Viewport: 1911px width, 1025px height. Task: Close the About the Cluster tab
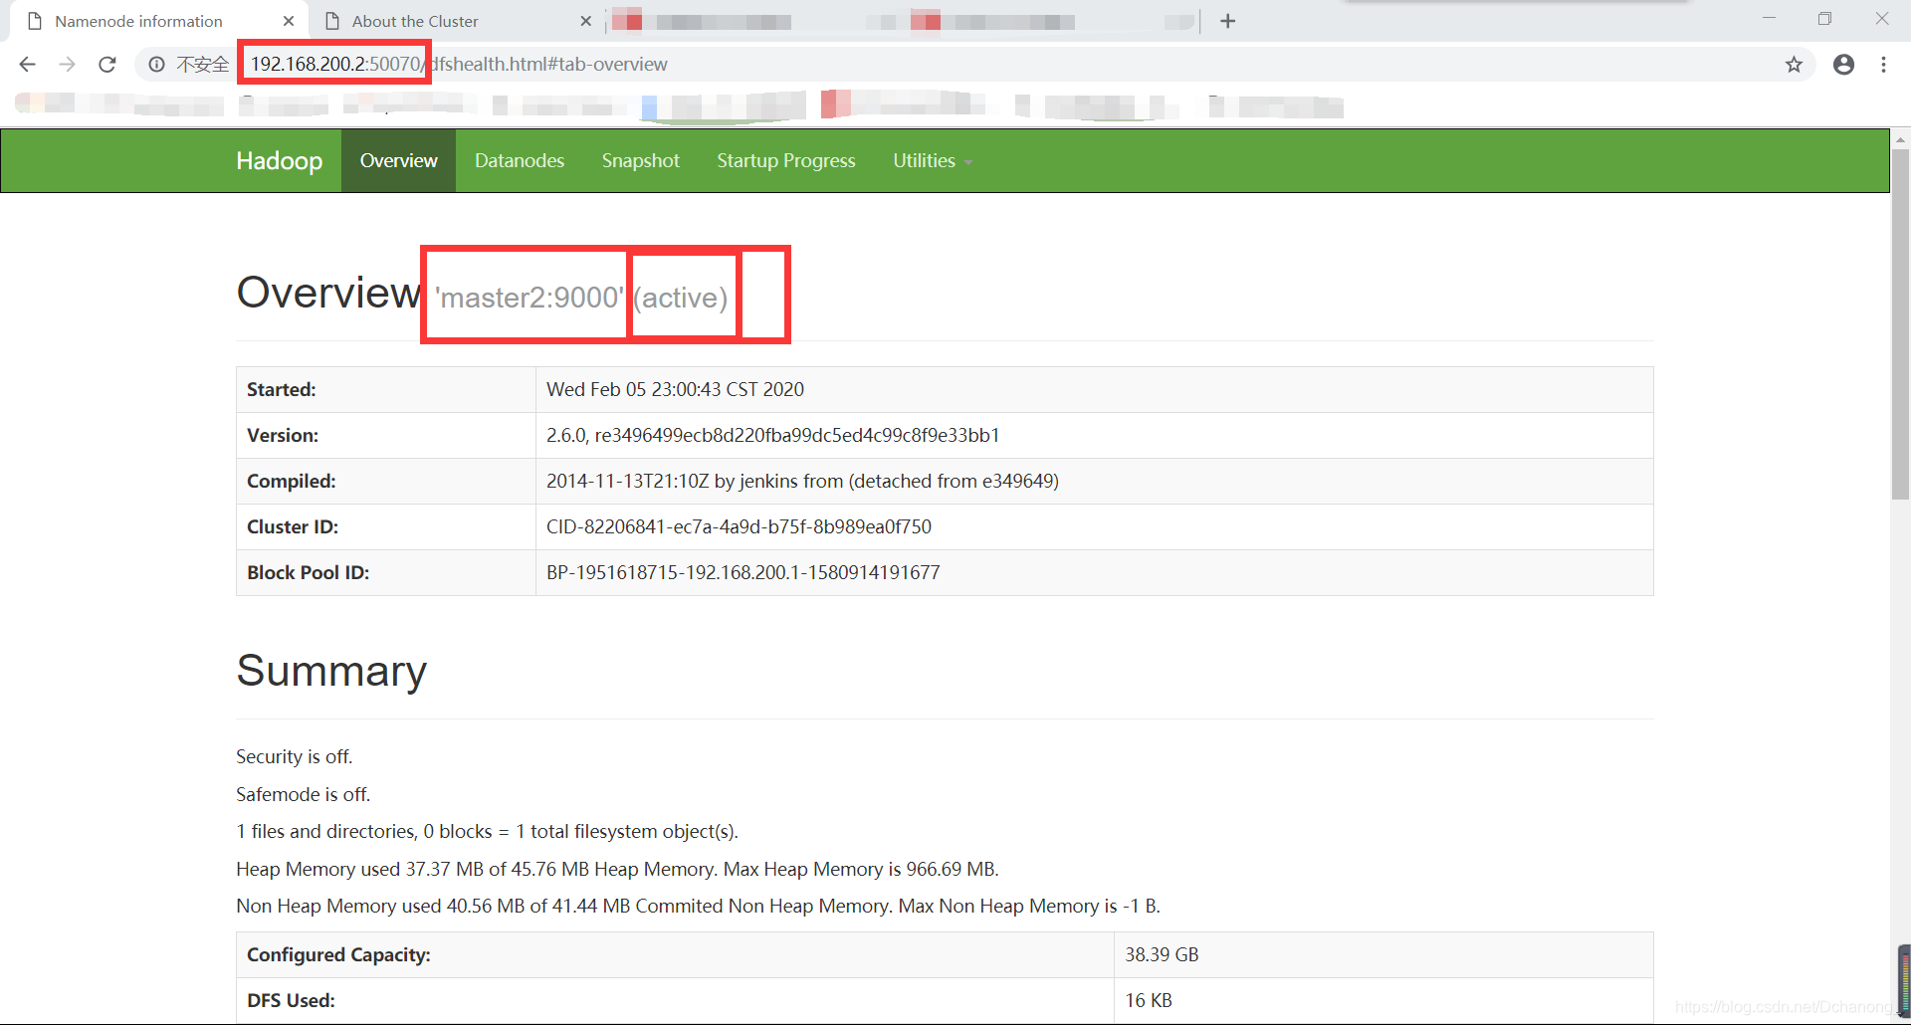pos(585,21)
